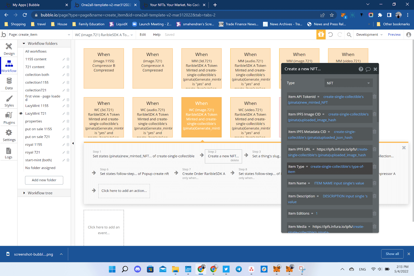
Task: Open the Plugins section
Action: tap(9, 118)
